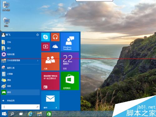Open the green Store (应用商店) tile
The image size is (156, 117).
pyautogui.click(x=70, y=81)
